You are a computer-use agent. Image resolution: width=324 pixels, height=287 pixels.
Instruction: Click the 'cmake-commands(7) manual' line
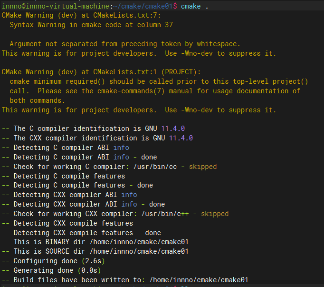tap(155, 91)
